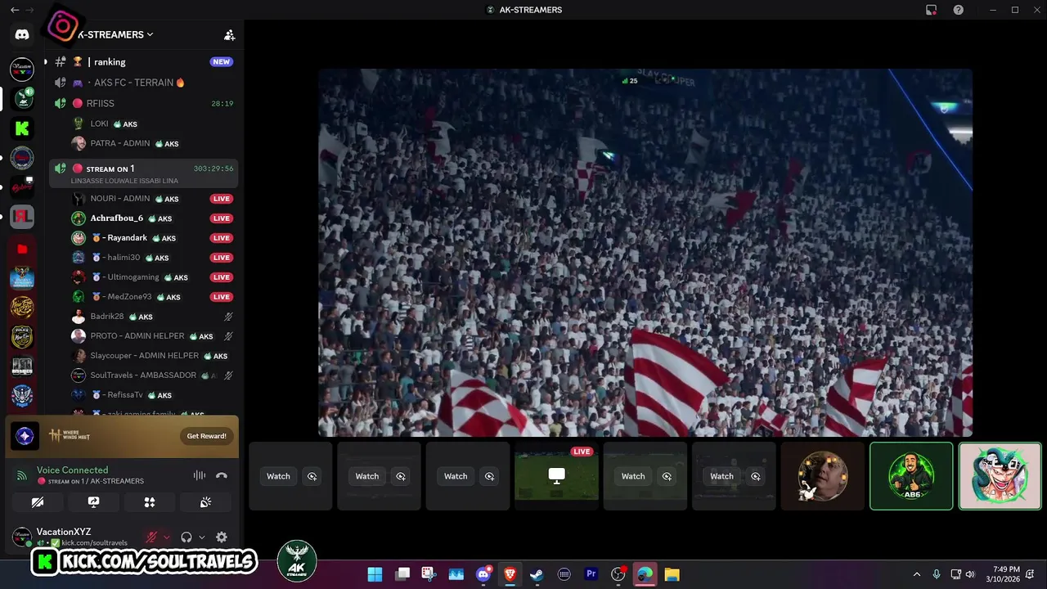The width and height of the screenshot is (1047, 589).
Task: Click the Voice Connected status text
Action: (72, 470)
